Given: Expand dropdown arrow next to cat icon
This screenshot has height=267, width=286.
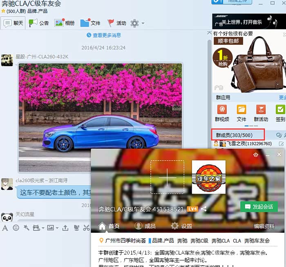Looking at the screenshot, I should [43, 228].
